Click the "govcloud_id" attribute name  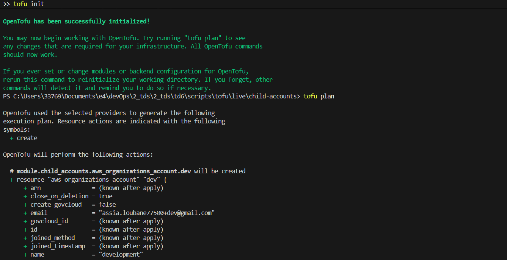pos(49,221)
